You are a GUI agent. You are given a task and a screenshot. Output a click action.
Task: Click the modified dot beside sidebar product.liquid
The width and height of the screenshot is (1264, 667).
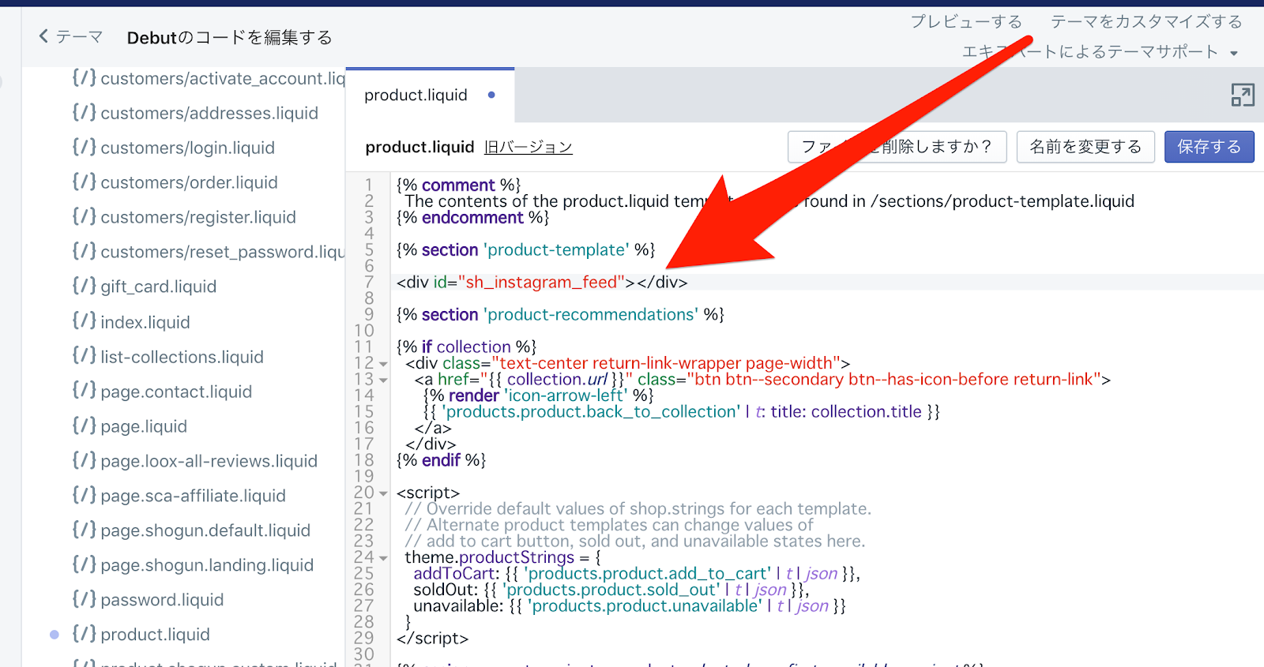(x=54, y=635)
